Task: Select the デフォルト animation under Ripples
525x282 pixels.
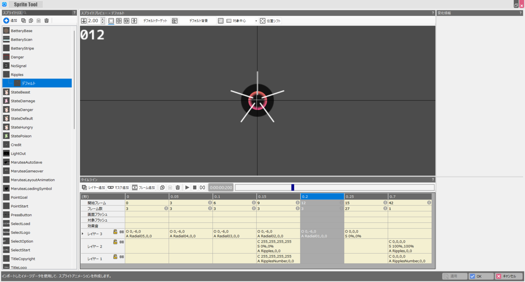Action: click(37, 83)
